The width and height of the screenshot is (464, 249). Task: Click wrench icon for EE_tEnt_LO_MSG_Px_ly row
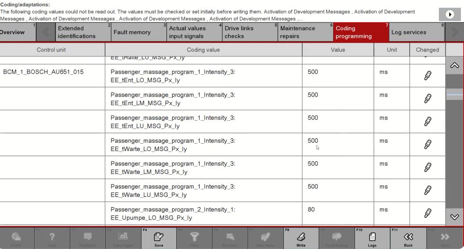click(x=427, y=76)
